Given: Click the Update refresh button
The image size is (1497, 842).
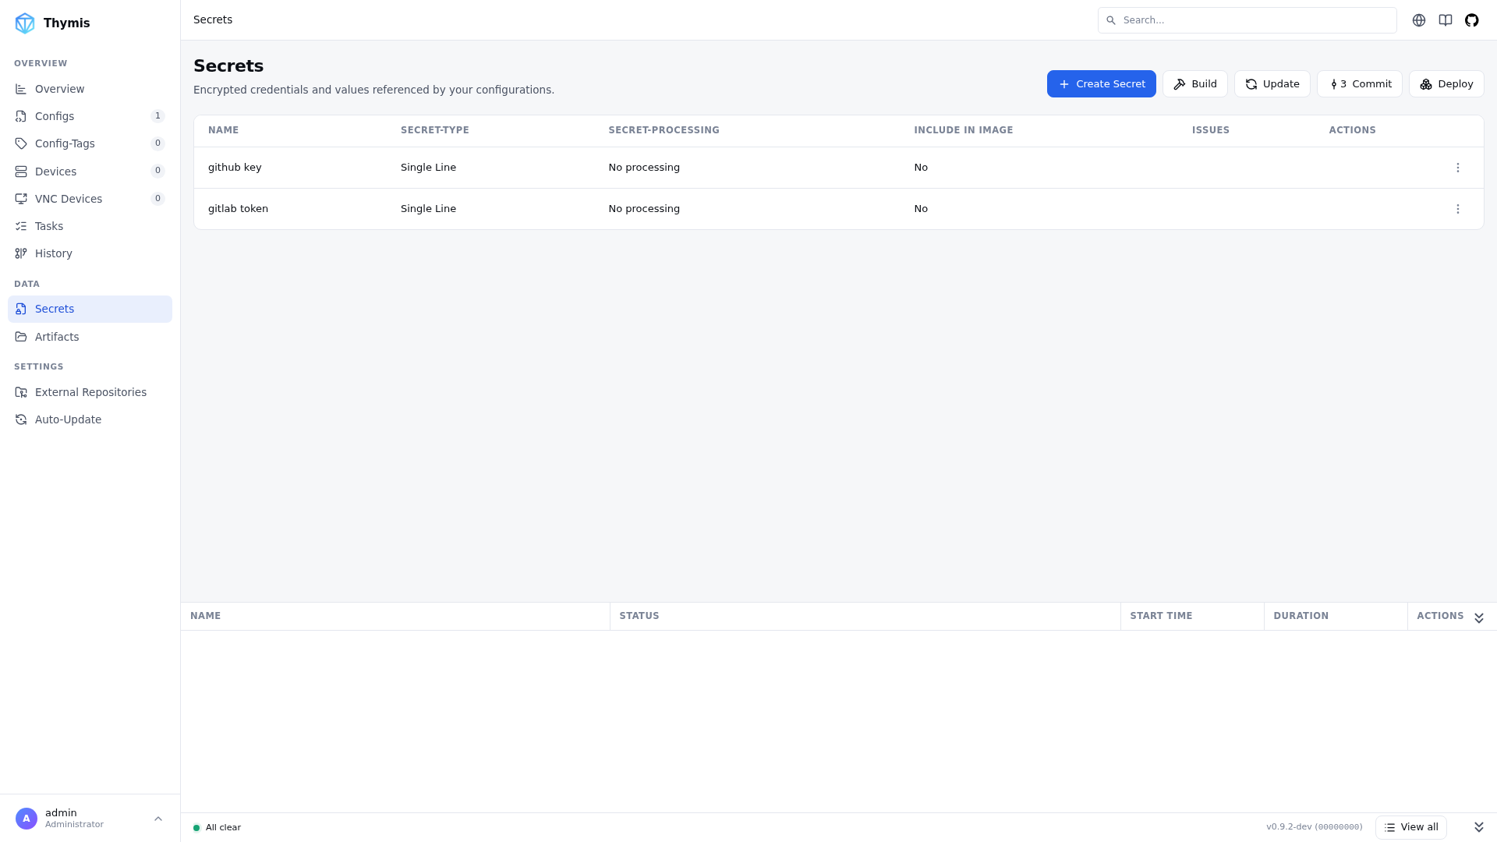Looking at the screenshot, I should (1272, 84).
